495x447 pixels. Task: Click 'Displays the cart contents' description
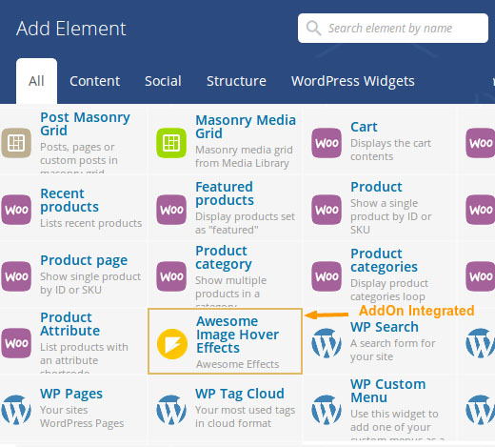[x=390, y=150]
